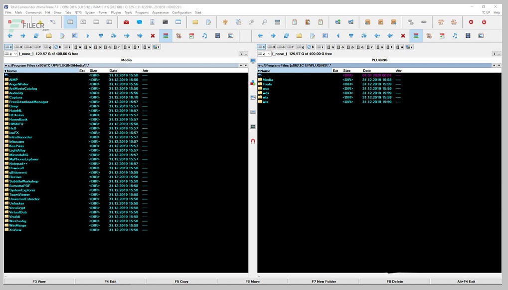Screen dimensions: 508x290
Task: Select the TeamViewer folder in left panel
Action: [x=19, y=195]
